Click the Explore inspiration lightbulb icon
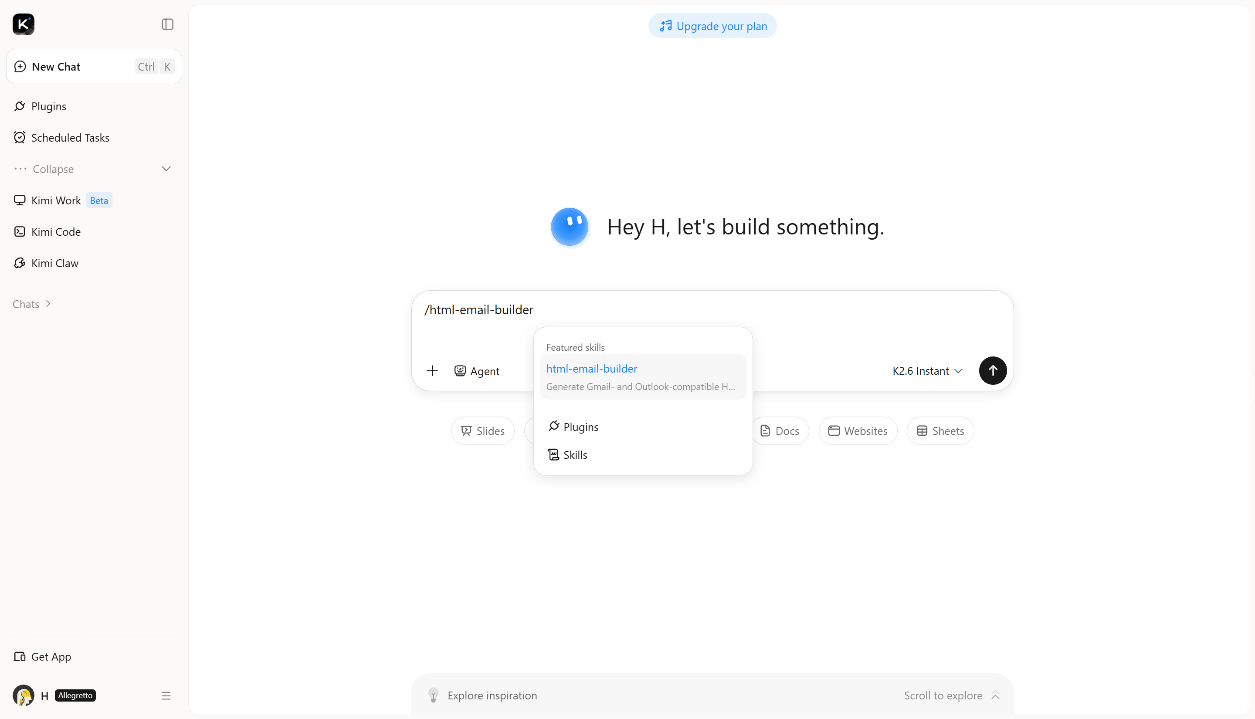Image resolution: width=1255 pixels, height=719 pixels. pos(433,695)
